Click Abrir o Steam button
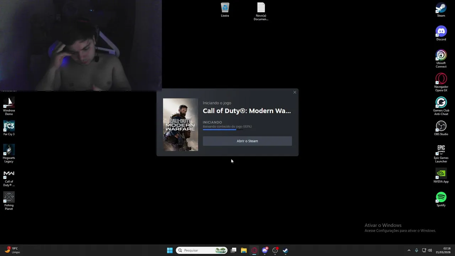This screenshot has height=256, width=455. click(x=247, y=141)
